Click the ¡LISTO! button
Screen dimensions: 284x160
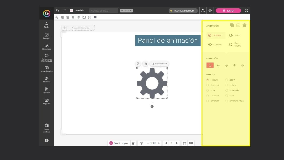(x=228, y=11)
